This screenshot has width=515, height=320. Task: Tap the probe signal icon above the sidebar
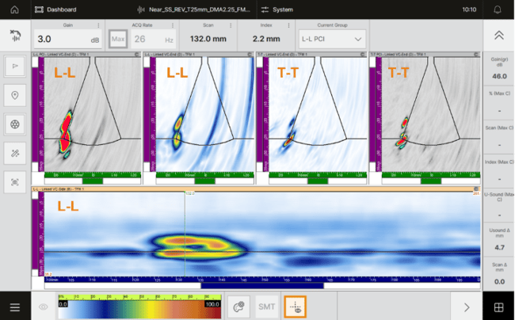15,36
